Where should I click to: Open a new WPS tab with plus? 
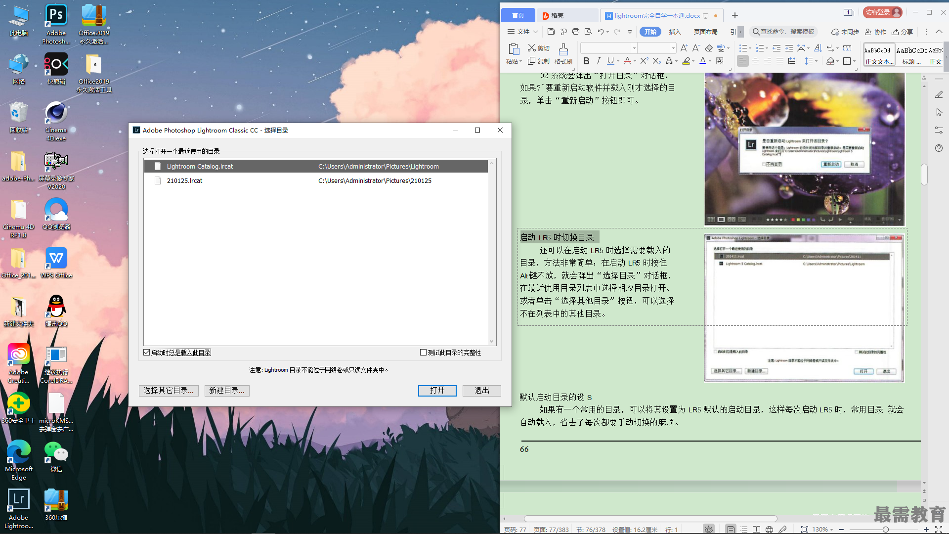(x=735, y=15)
